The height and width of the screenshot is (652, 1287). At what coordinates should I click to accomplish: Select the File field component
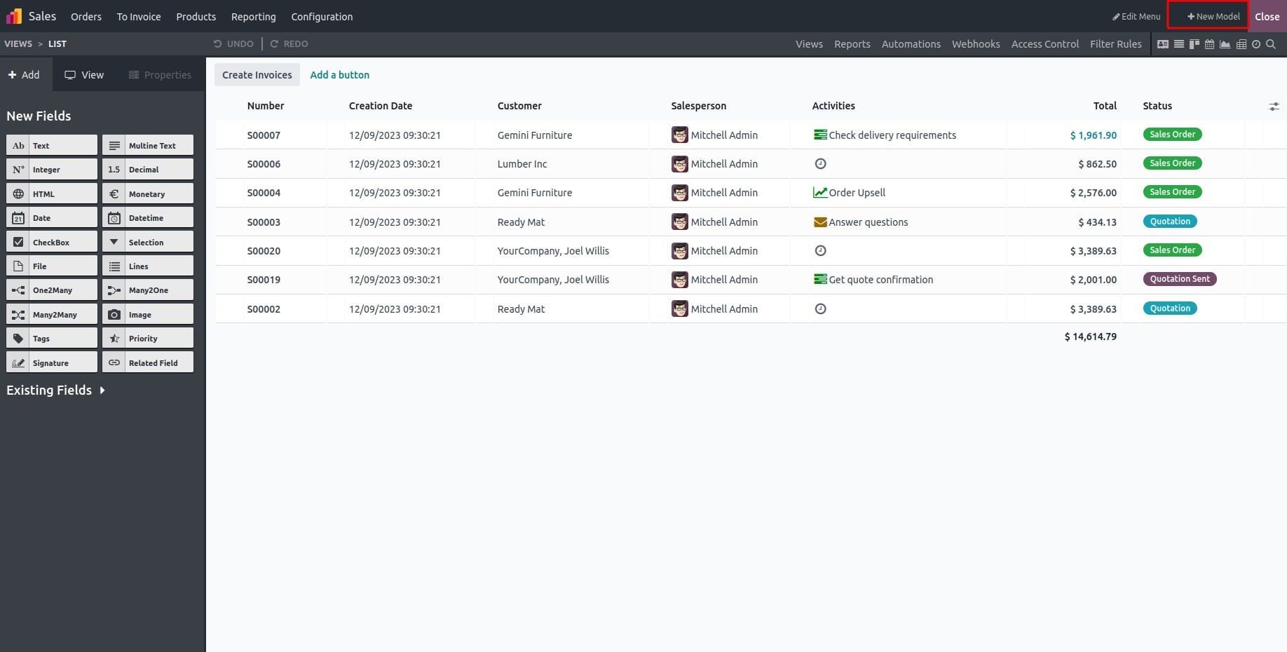[52, 266]
